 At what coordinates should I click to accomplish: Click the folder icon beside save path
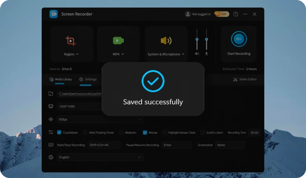coord(51,94)
